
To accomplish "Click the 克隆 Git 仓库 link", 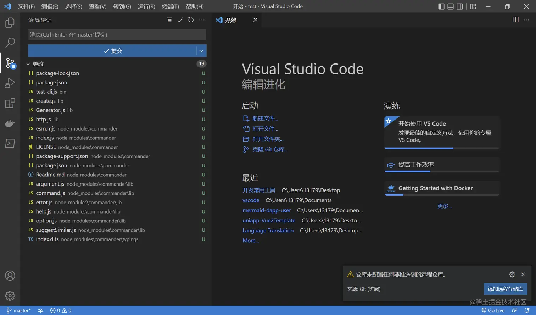I will pyautogui.click(x=270, y=149).
